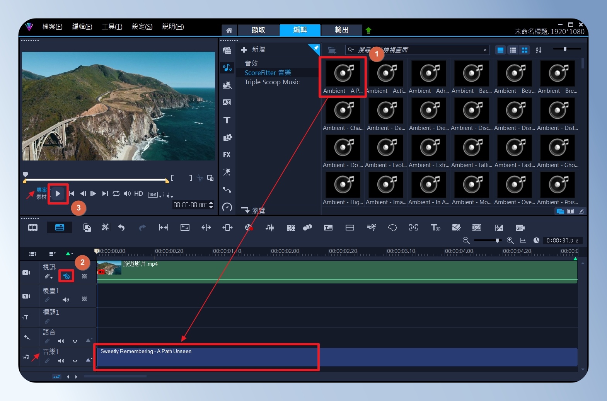Zoom out the timeline
Image resolution: width=607 pixels, height=401 pixels.
point(466,241)
